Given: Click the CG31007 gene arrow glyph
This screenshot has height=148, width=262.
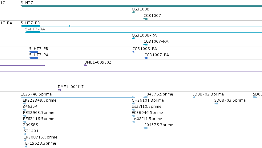Looking at the screenshot, I should [146, 19].
